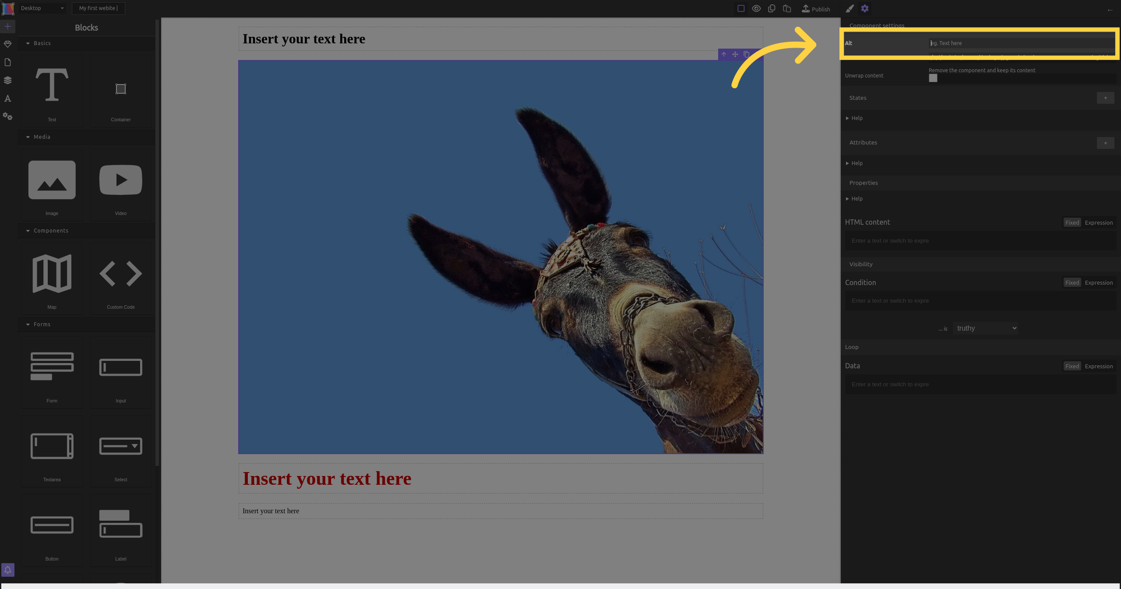This screenshot has width=1121, height=589.
Task: Set Data mode to Expression
Action: (1099, 366)
